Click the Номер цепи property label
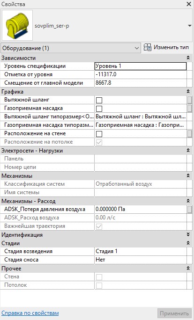Viewport: 194px width, 320px height. tap(20, 167)
